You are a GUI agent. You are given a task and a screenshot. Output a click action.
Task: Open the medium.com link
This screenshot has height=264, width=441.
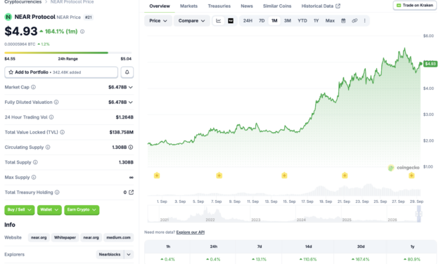tap(118, 237)
